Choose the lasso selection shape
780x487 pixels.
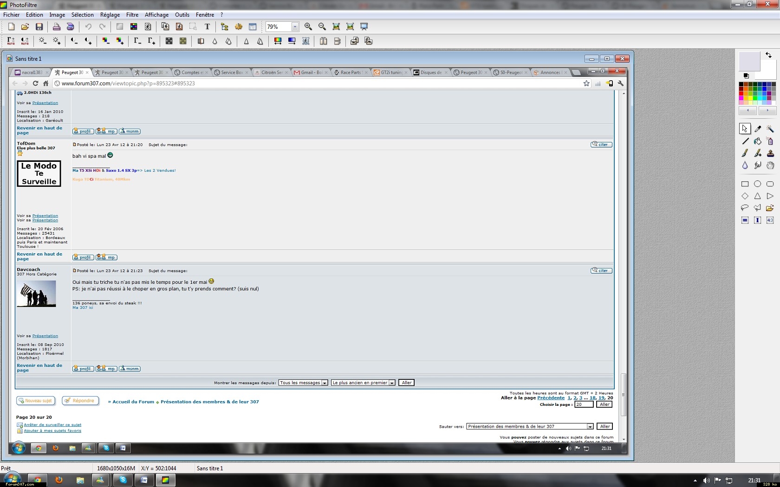(x=745, y=208)
